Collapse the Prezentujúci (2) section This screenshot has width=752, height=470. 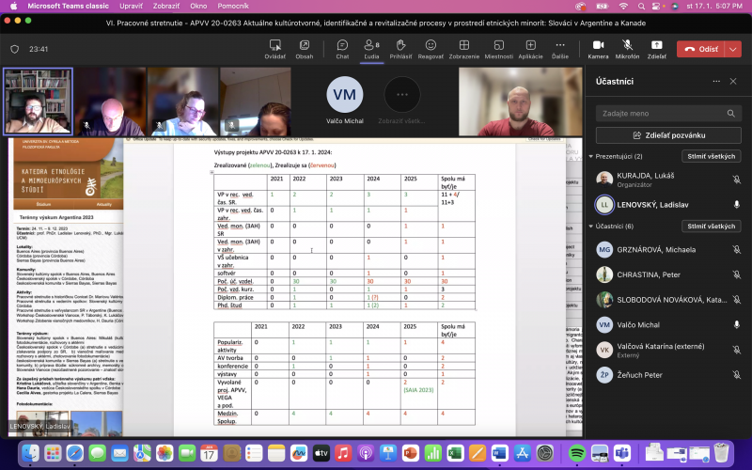[591, 156]
